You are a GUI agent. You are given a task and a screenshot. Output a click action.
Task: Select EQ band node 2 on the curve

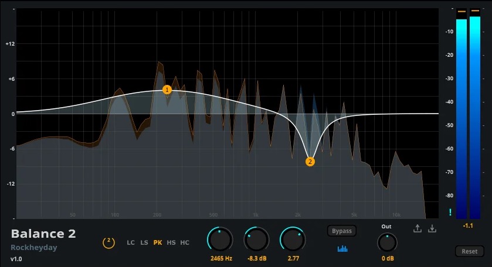[310, 162]
